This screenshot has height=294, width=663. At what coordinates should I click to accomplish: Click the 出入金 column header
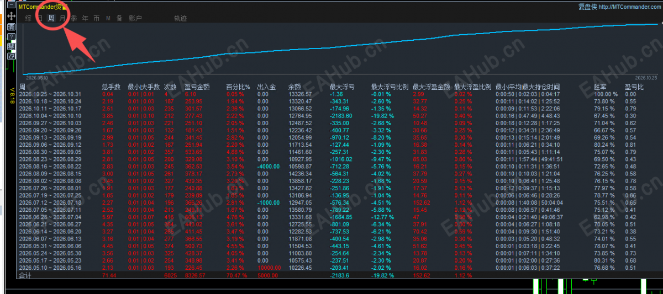click(267, 87)
